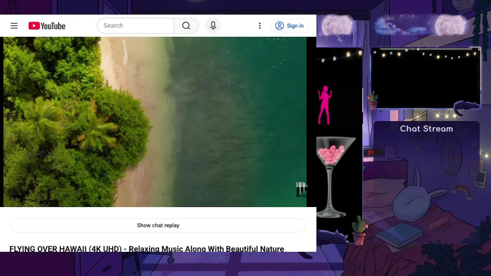Click the Chat Stream panel heading

[427, 129]
